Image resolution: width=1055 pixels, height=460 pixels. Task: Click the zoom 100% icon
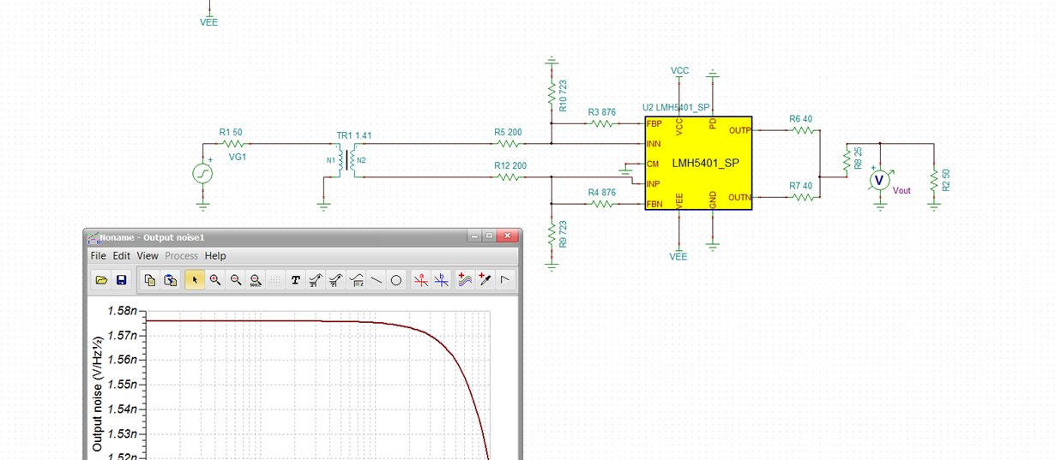(x=256, y=280)
